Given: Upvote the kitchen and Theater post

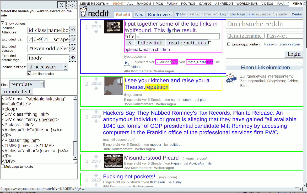Looking at the screenshot, I should pyautogui.click(x=96, y=79).
